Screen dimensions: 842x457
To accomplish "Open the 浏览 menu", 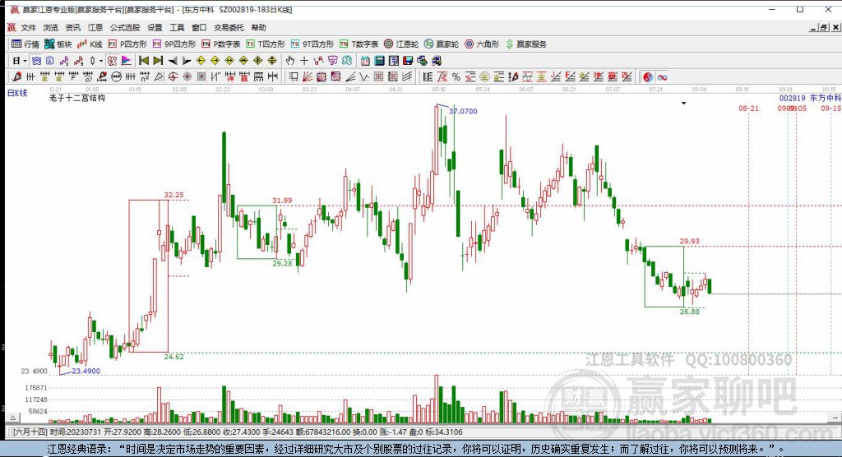I will (50, 27).
